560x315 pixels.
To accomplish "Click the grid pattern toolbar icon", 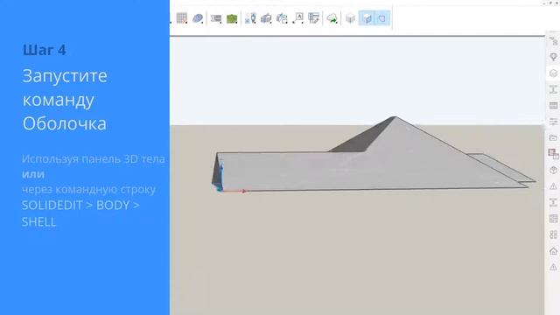I will click(x=182, y=17).
